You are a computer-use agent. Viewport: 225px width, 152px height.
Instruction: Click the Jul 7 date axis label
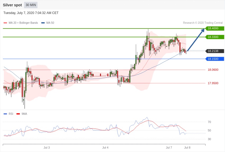(x=169, y=148)
